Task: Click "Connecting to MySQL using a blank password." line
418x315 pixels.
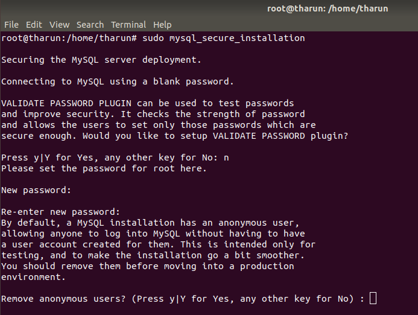Action: click(117, 81)
